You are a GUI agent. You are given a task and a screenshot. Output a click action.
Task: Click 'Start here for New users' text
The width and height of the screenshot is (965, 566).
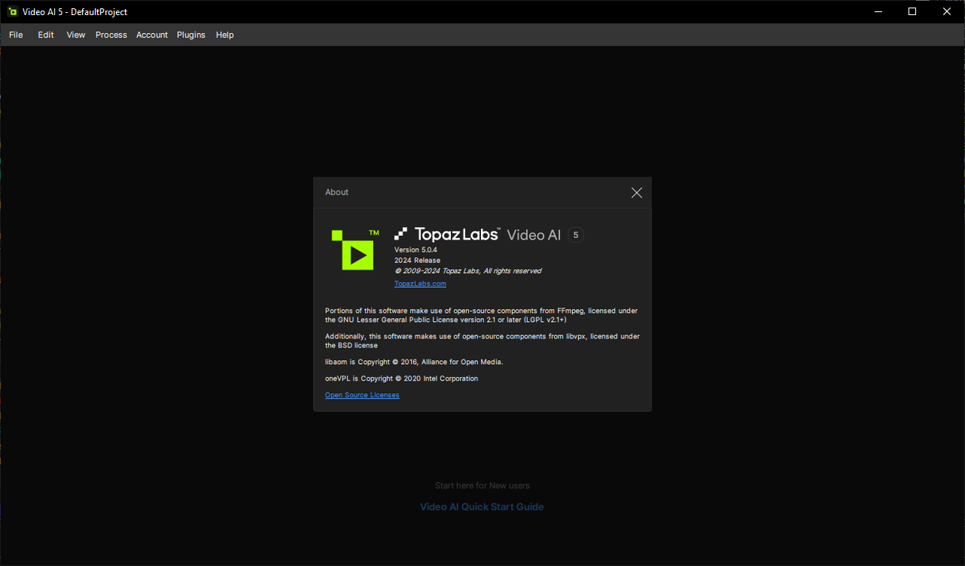482,486
